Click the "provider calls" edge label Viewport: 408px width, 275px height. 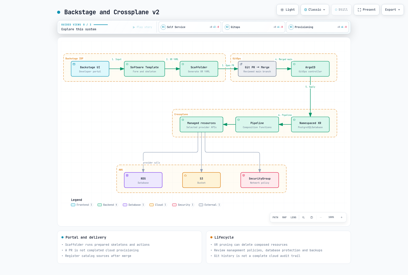point(151,163)
